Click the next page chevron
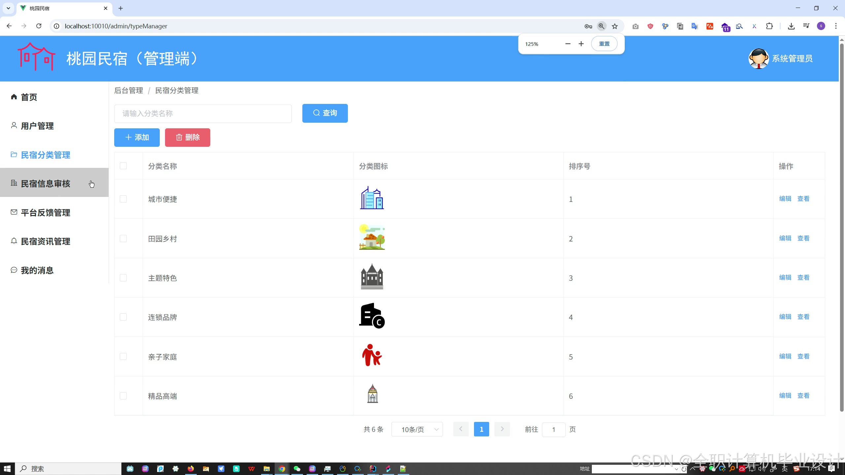Viewport: 845px width, 475px height. coord(502,429)
